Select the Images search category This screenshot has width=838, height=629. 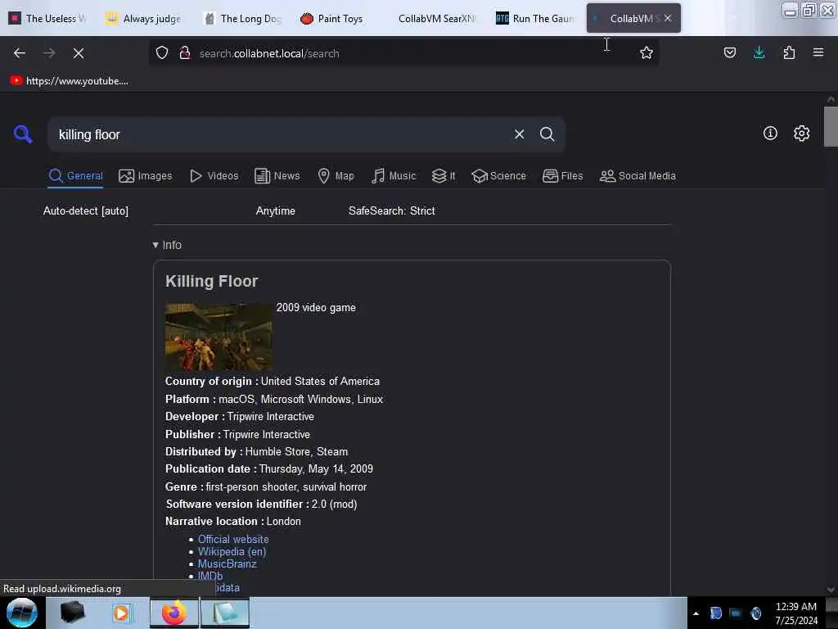pos(146,176)
